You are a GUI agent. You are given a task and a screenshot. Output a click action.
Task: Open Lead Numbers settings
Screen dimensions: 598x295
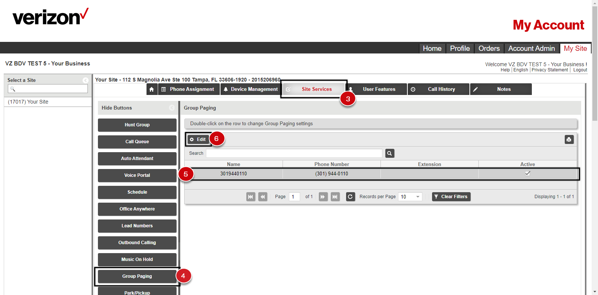(137, 226)
